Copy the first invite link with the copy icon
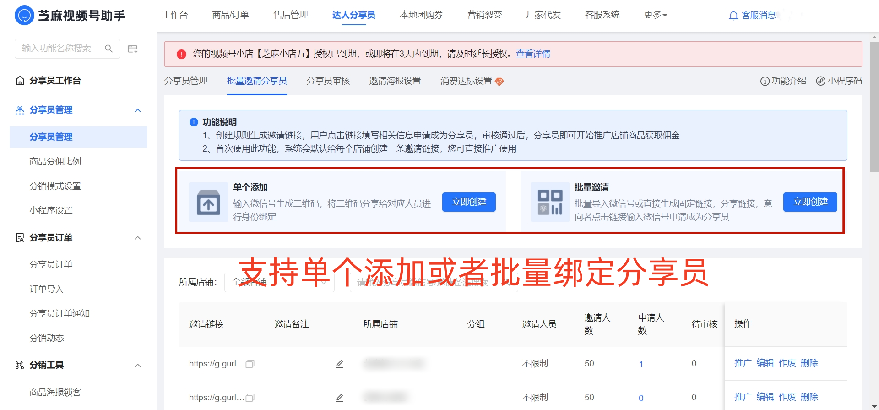 pyautogui.click(x=250, y=364)
